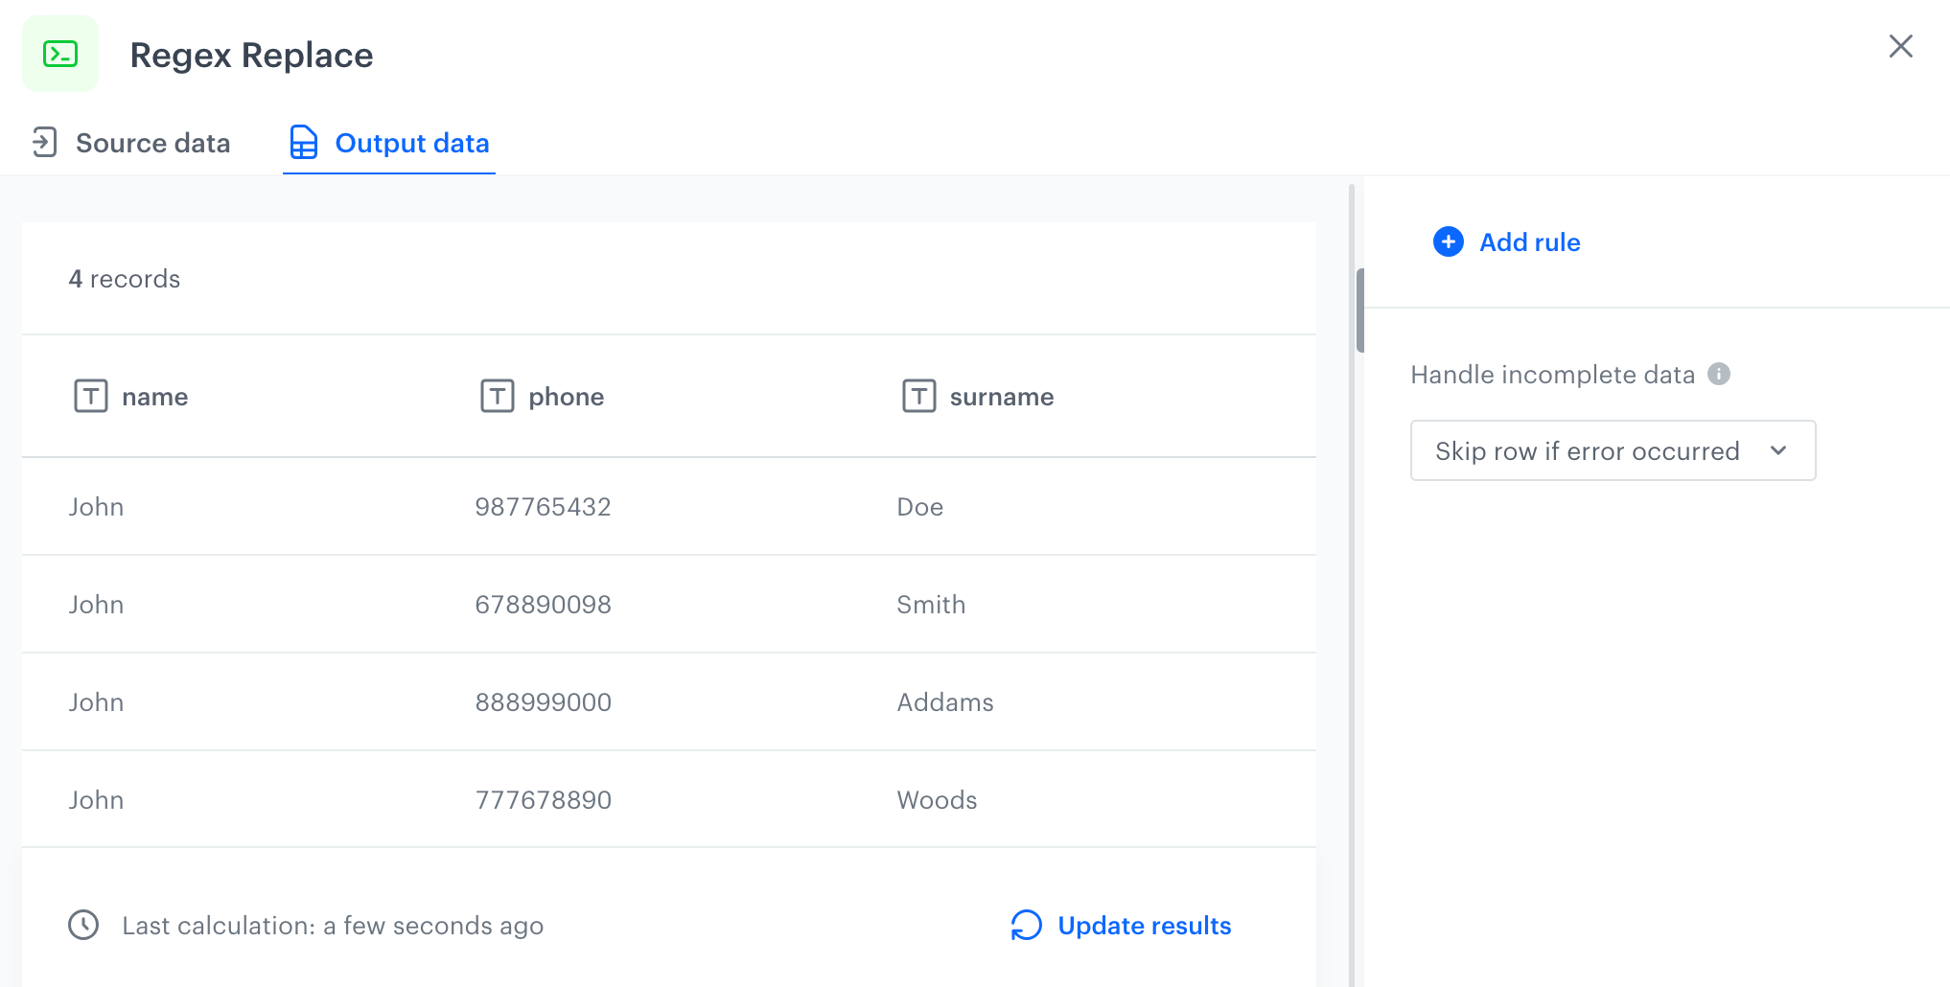Click the blue plus Add rule icon
Screen dimensions: 1950x987
point(1448,242)
